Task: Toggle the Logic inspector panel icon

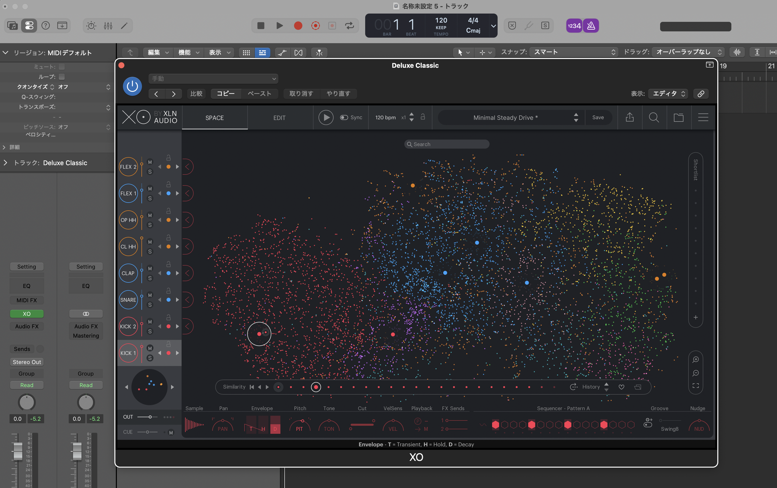Action: pos(29,25)
